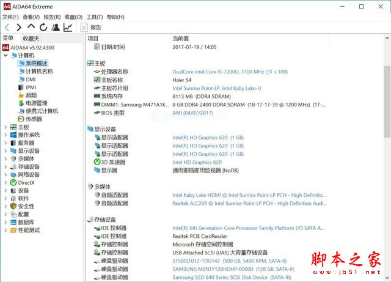Expand the 主板 tree node
Image resolution: width=391 pixels, height=282 pixels.
point(5,127)
